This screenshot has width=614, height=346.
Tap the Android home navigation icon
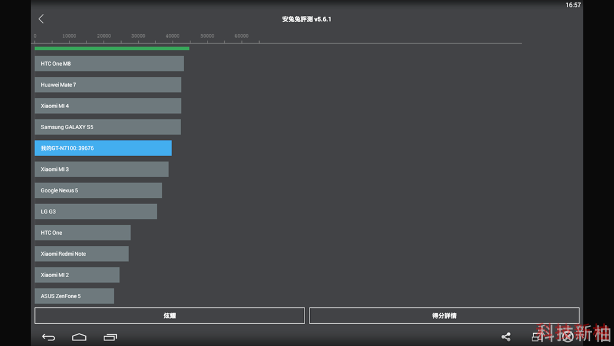click(x=79, y=337)
